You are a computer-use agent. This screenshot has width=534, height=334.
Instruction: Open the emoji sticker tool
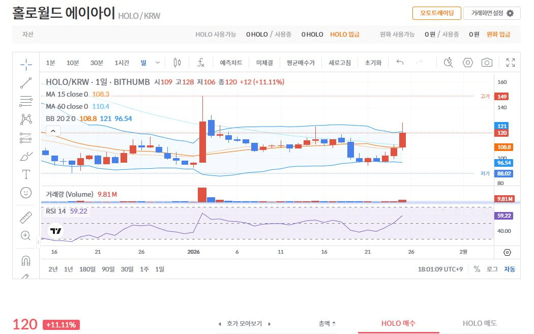[x=26, y=193]
